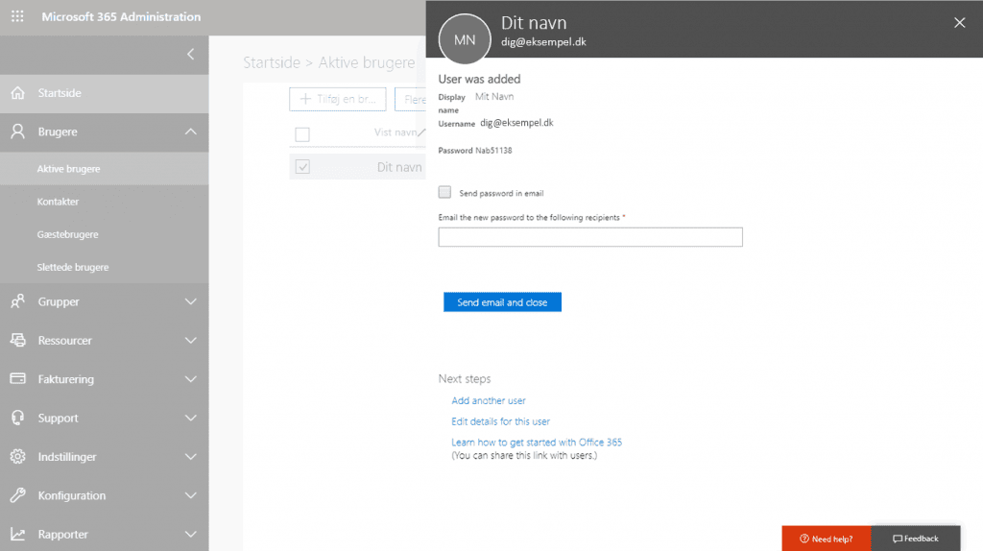Expand the Ressourcer section chevron

[191, 341]
